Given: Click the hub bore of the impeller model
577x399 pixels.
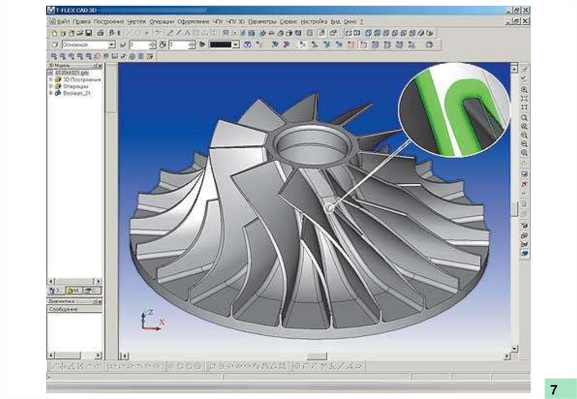Looking at the screenshot, I should (312, 145).
